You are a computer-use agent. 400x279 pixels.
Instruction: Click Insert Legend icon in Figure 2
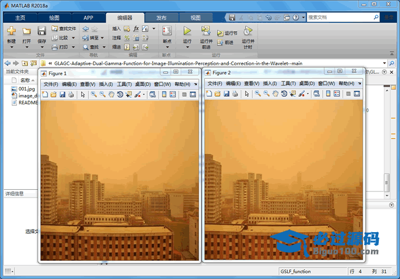coord(337,94)
